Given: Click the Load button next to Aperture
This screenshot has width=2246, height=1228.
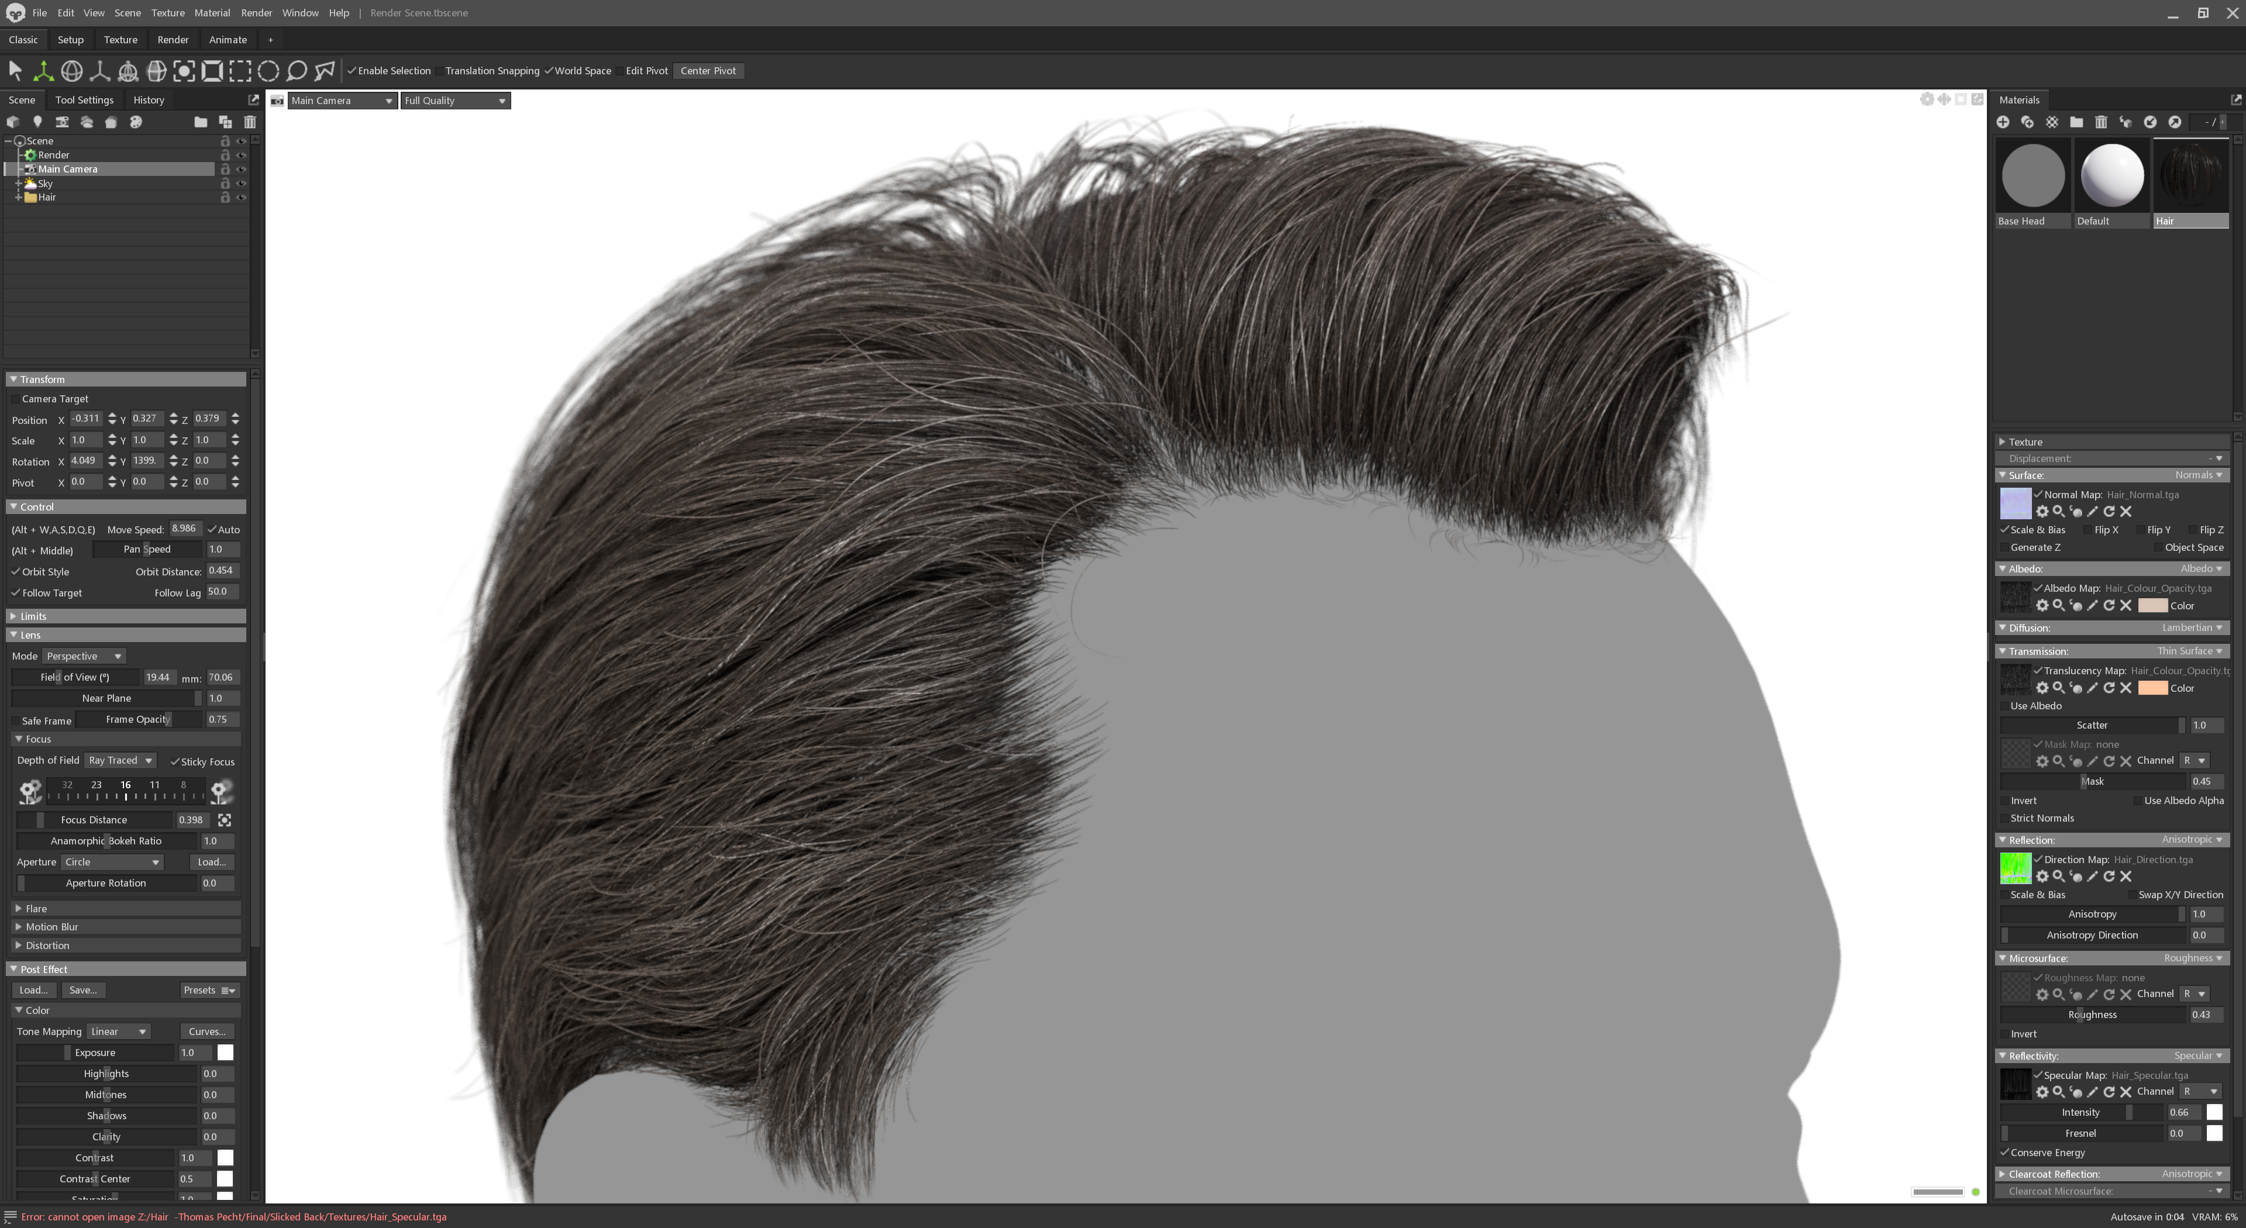Looking at the screenshot, I should (211, 862).
